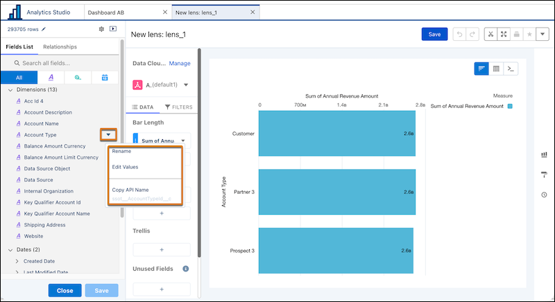555x302 pixels.
Task: Expand the Created Date field
Action: coord(17,261)
